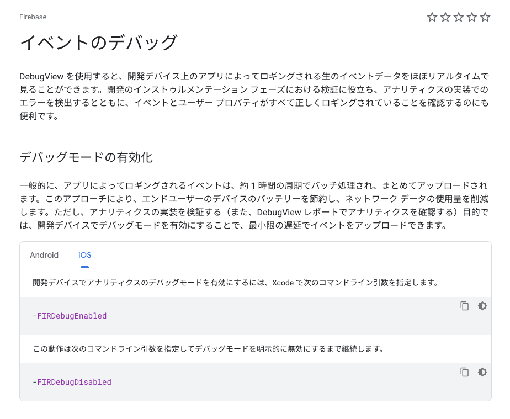Click the イベントのデバッグ page title
Image resolution: width=510 pixels, height=419 pixels.
tap(98, 43)
